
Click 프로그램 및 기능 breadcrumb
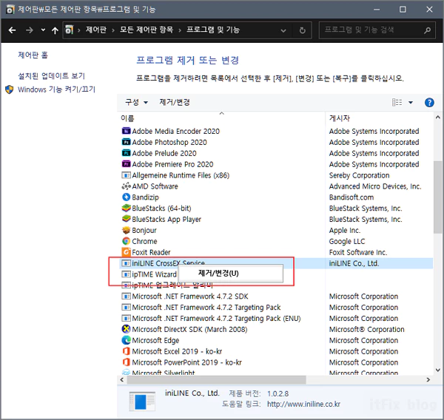point(213,30)
